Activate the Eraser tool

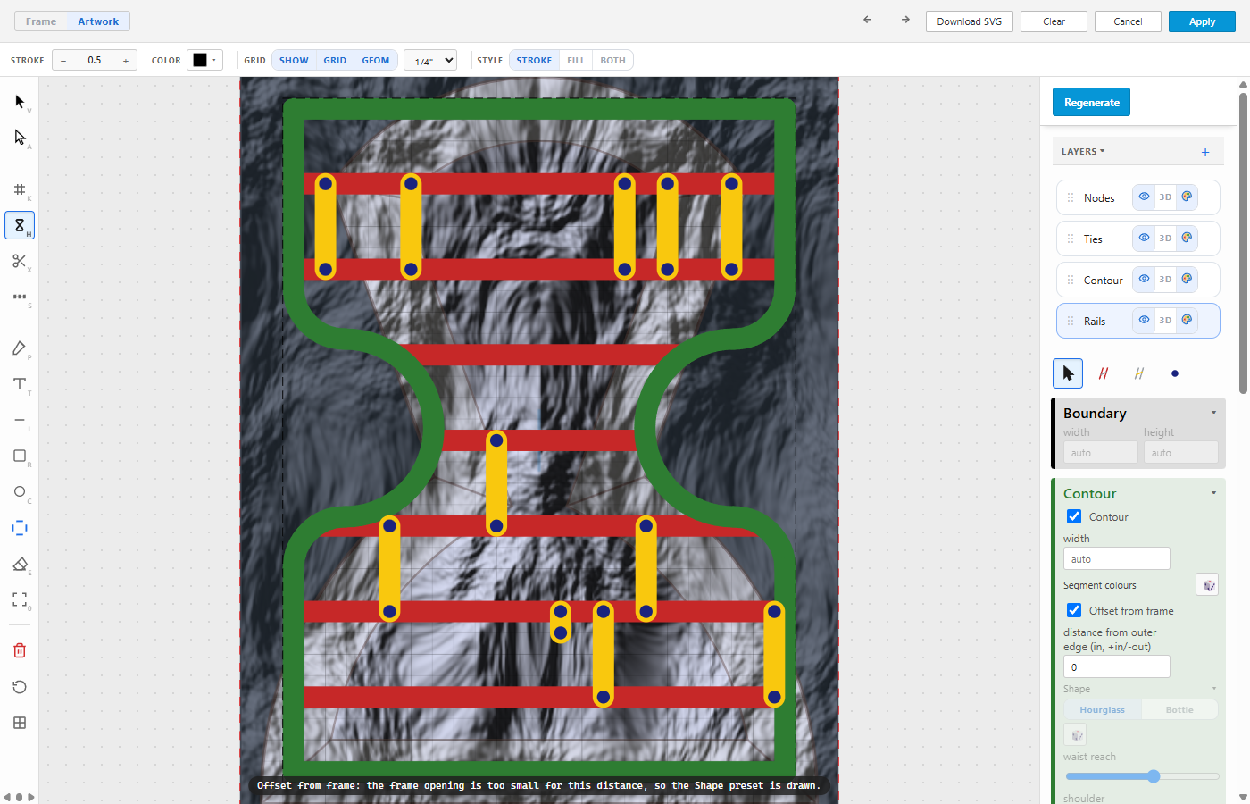point(20,564)
